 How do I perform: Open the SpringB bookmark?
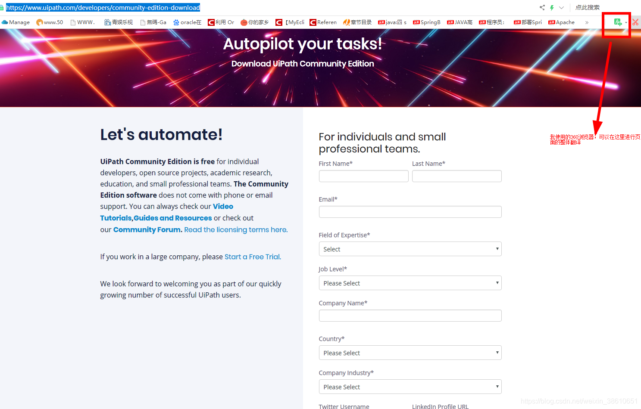click(x=427, y=22)
